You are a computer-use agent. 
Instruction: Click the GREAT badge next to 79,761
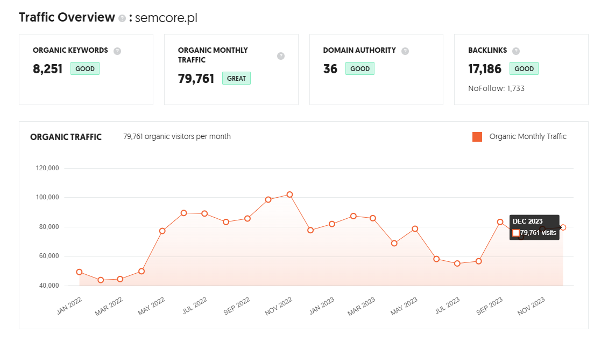pos(236,79)
